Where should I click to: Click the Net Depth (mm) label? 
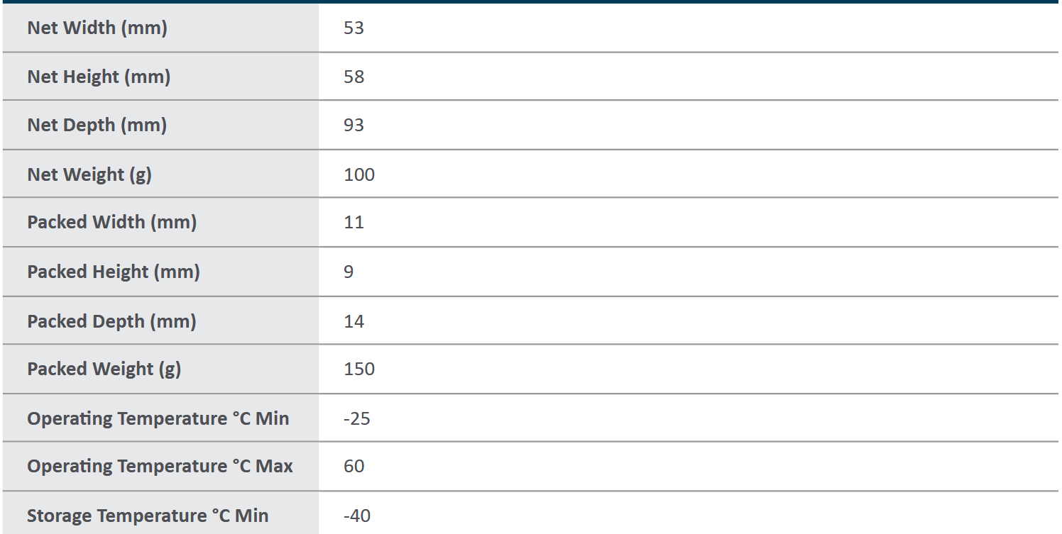click(97, 125)
